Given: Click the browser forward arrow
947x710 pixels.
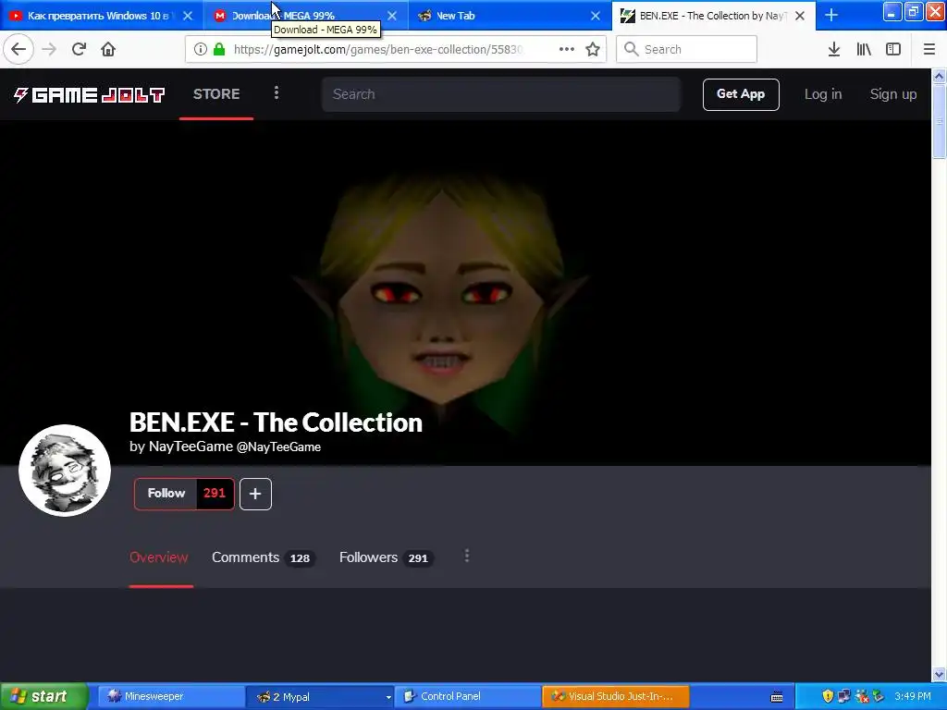Looking at the screenshot, I should (x=50, y=50).
